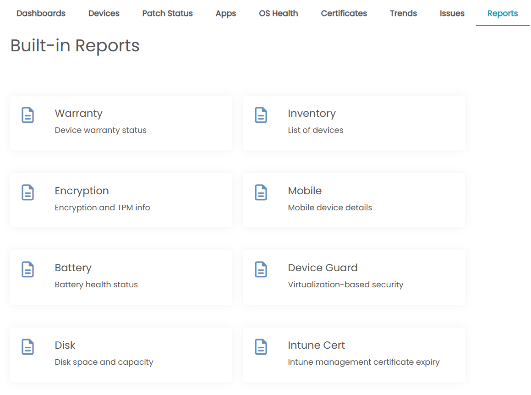Switch to the OS Health tab

pos(278,13)
